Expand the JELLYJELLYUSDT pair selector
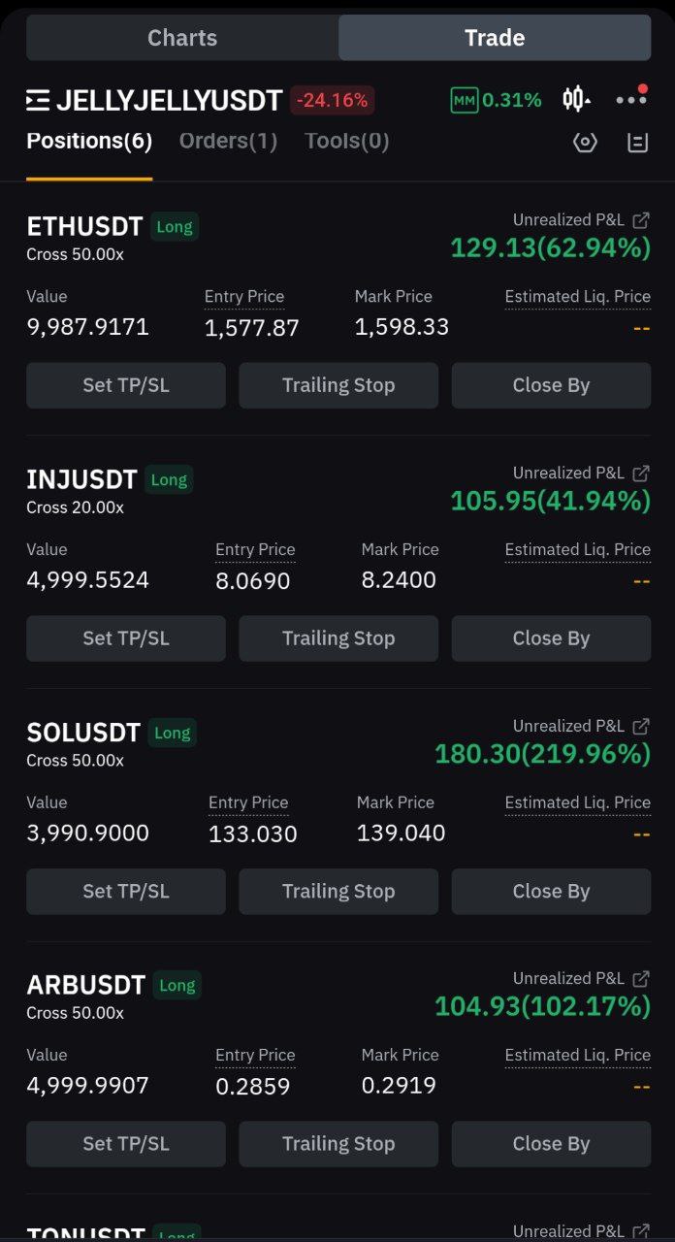This screenshot has height=1242, width=675. click(169, 100)
